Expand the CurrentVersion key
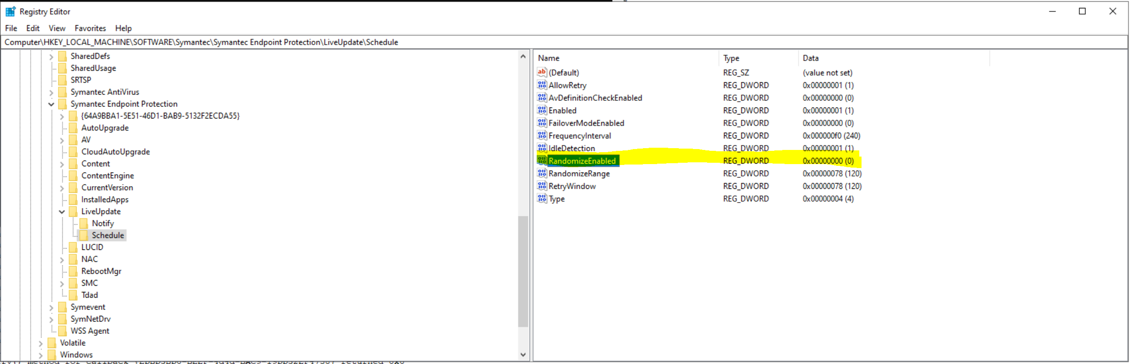The width and height of the screenshot is (1131, 364). [62, 188]
